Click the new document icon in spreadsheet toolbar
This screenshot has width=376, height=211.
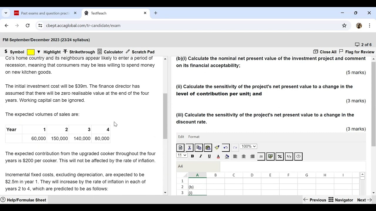click(x=180, y=148)
